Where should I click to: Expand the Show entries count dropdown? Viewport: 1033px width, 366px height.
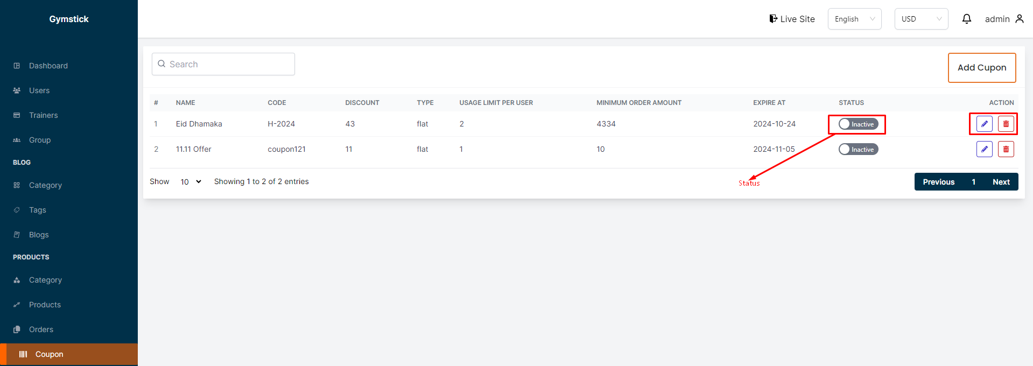191,182
